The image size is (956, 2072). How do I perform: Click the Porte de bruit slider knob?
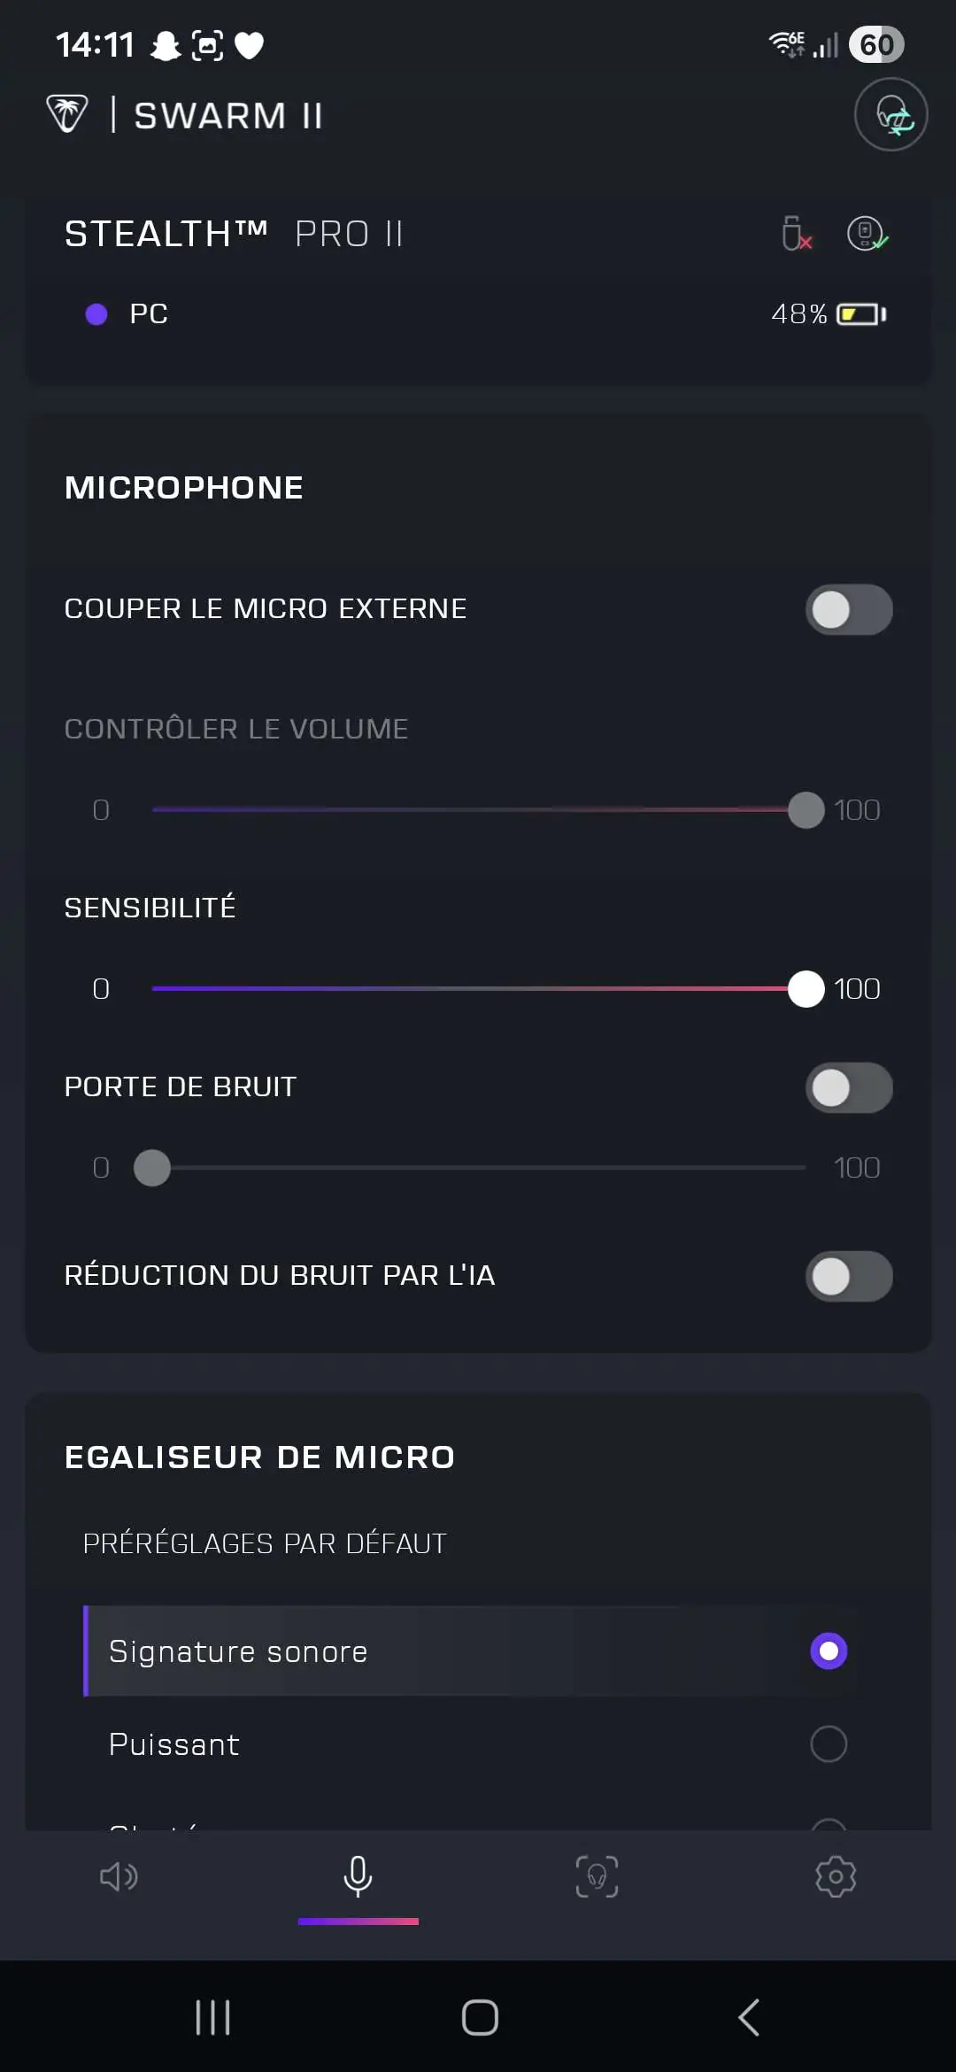point(152,1168)
